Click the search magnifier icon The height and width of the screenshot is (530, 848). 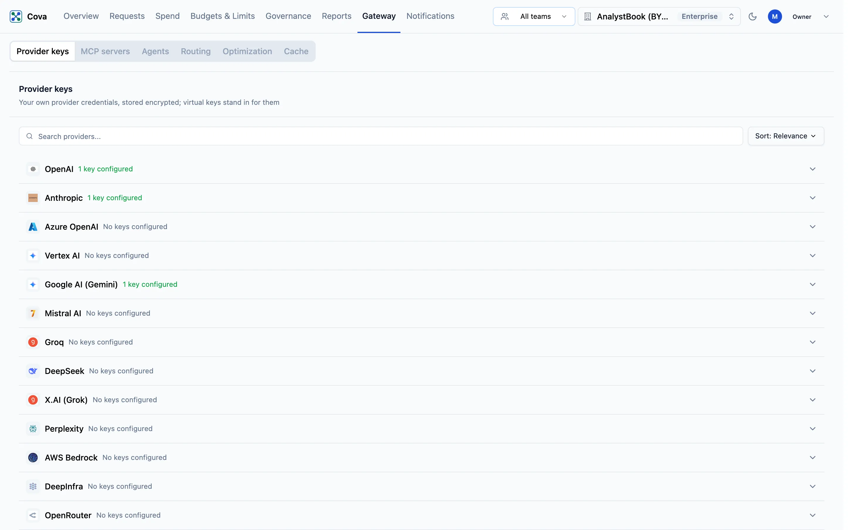pos(29,136)
